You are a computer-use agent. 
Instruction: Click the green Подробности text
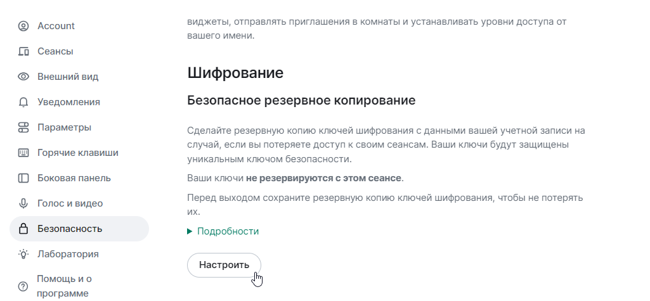pos(228,231)
